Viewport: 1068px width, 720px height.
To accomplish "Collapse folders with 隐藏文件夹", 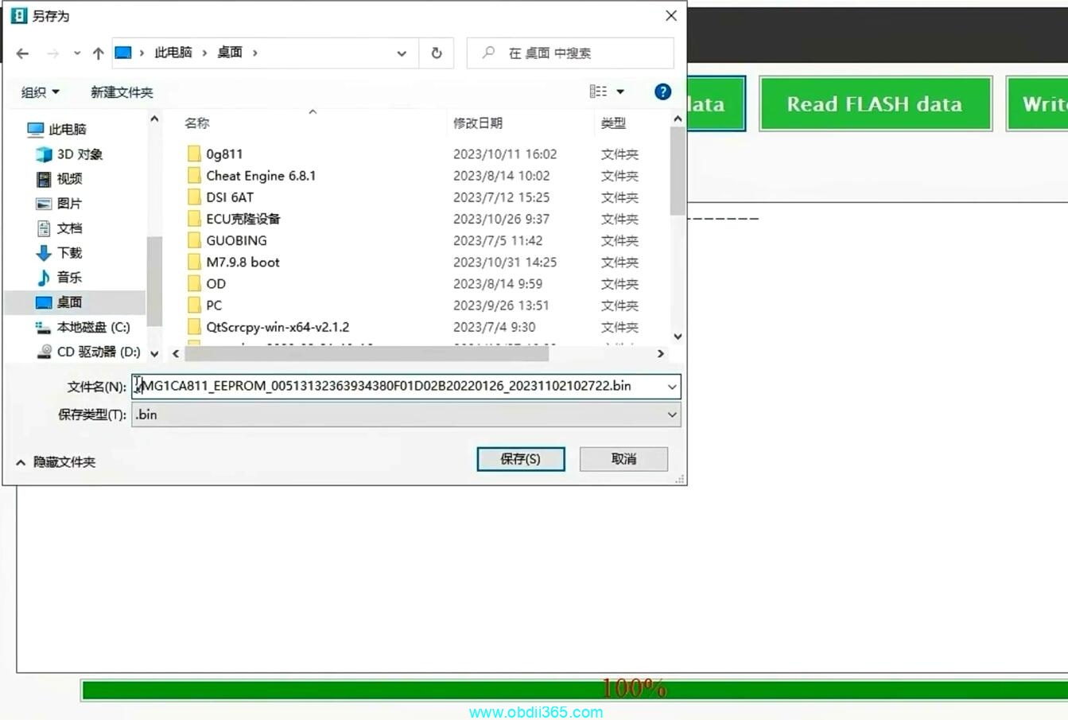I will click(x=56, y=462).
